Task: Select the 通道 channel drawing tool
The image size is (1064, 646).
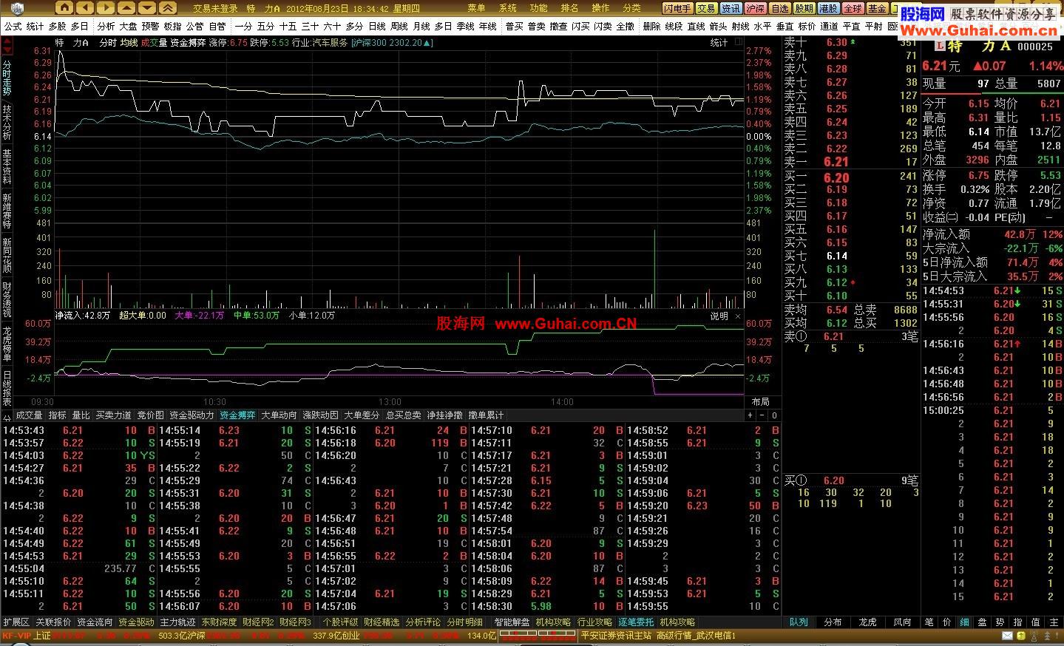Action: (829, 26)
